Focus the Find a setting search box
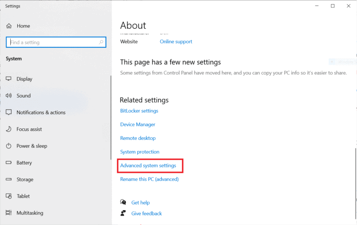 pyautogui.click(x=56, y=42)
